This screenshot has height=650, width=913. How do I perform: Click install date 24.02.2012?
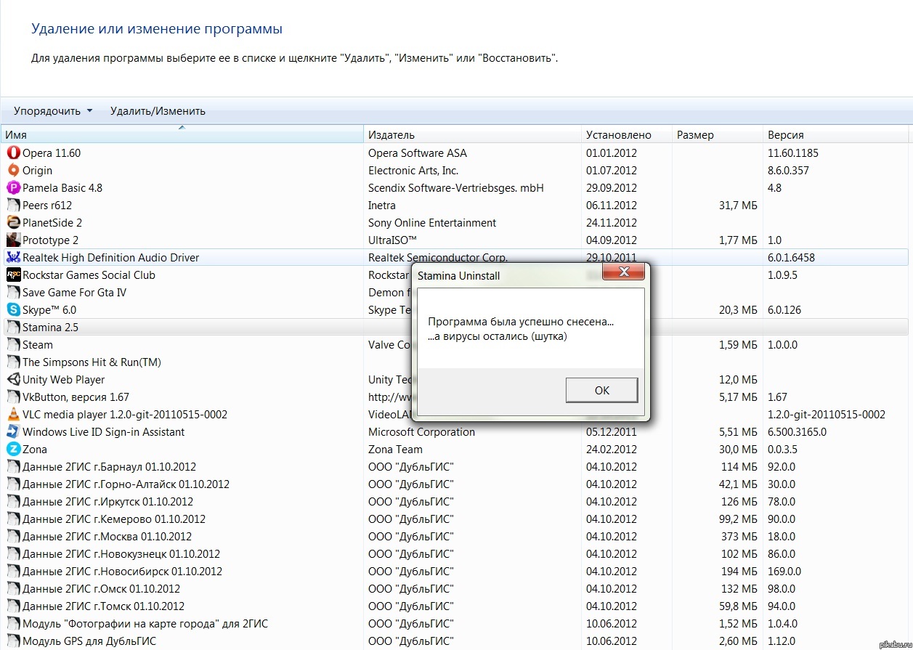(x=612, y=449)
